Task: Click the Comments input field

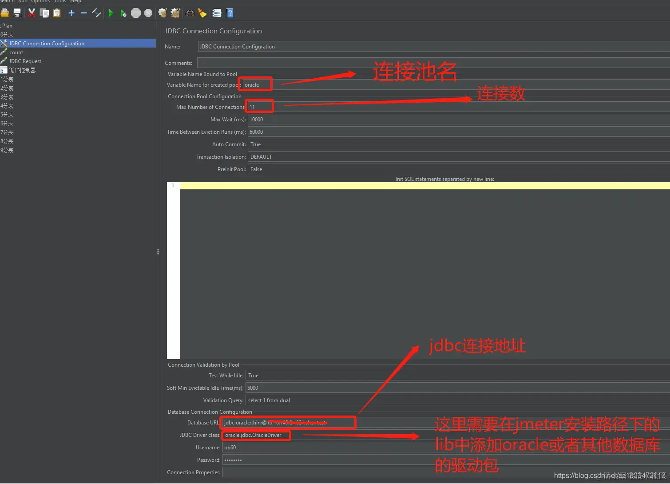Action: [x=434, y=63]
